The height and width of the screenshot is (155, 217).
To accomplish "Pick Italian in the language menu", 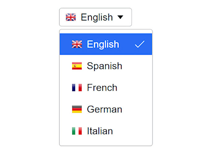I will (106, 131).
